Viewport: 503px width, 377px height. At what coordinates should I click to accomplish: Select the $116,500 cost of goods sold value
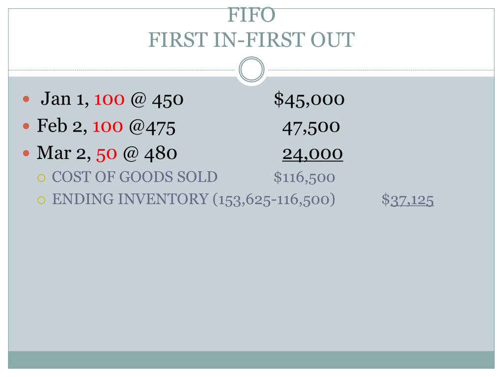tap(305, 178)
